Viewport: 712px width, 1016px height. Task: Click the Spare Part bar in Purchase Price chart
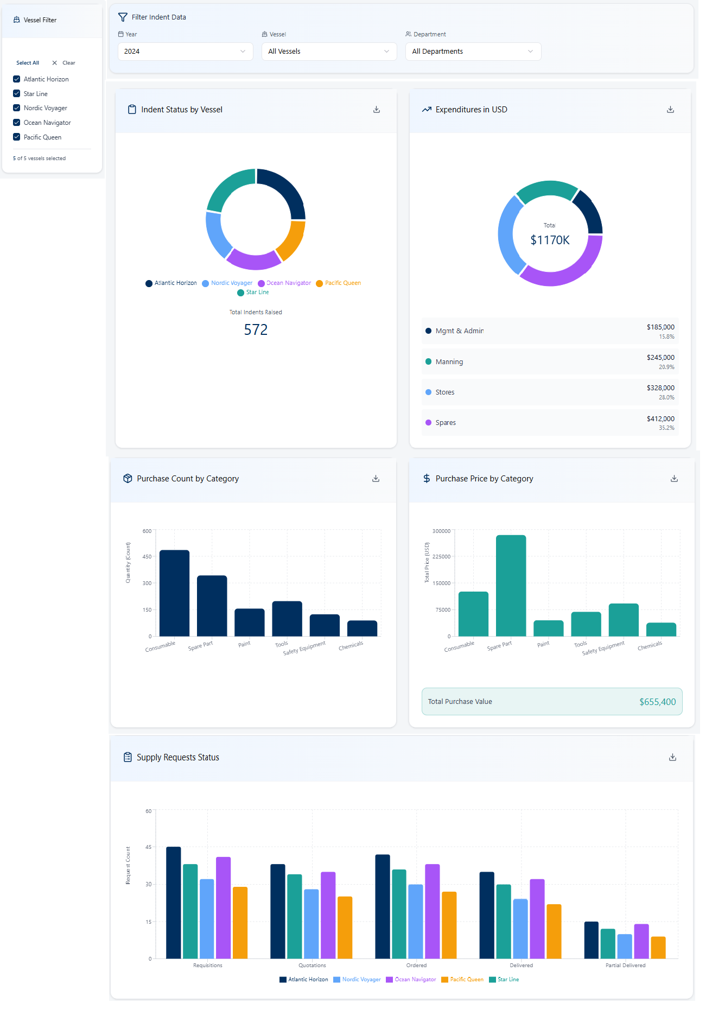pyautogui.click(x=511, y=586)
